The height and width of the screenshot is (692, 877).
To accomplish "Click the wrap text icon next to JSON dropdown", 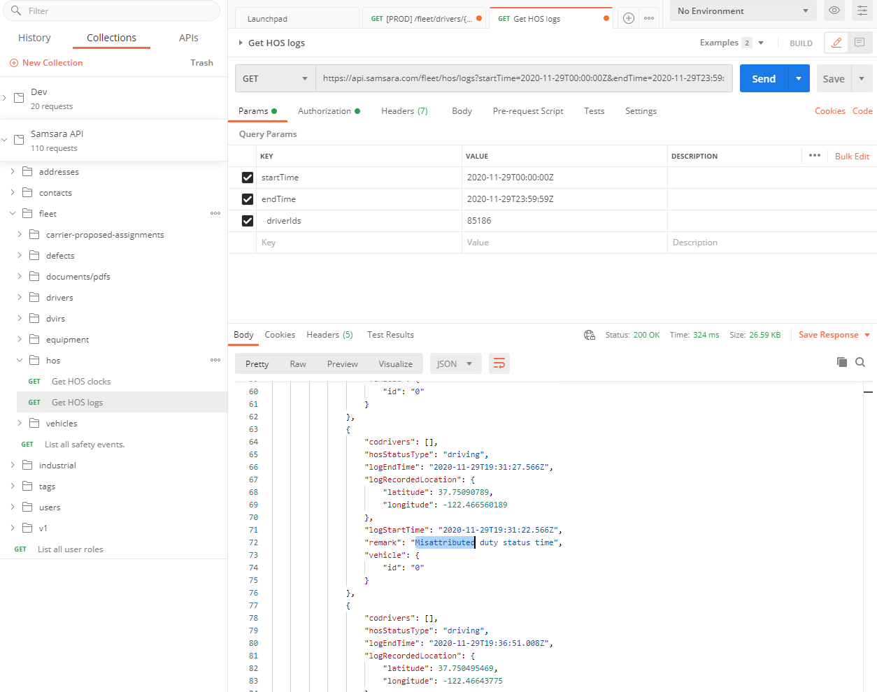I will pos(499,363).
